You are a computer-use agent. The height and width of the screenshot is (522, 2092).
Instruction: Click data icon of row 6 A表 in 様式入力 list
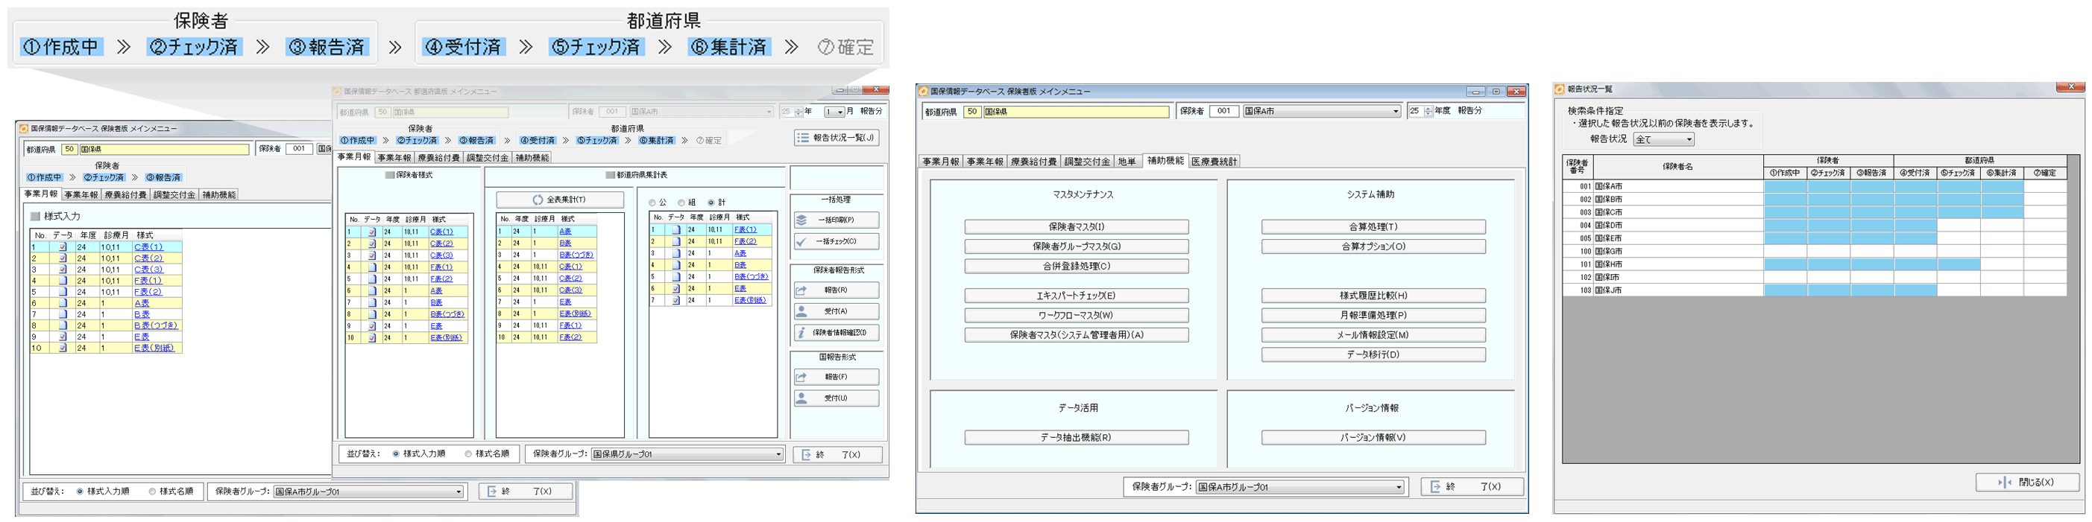pyautogui.click(x=63, y=303)
